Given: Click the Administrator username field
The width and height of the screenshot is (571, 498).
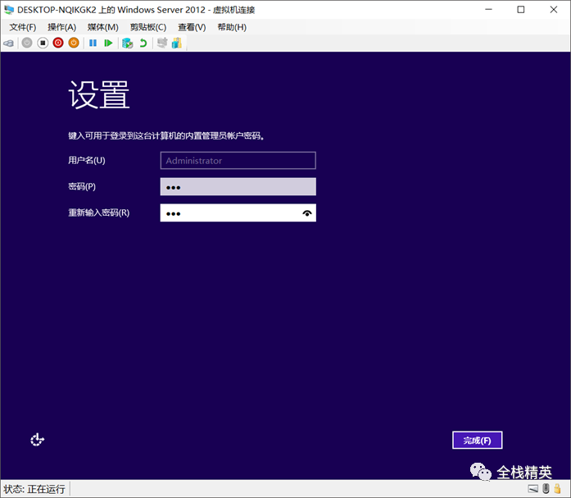Looking at the screenshot, I should (238, 161).
